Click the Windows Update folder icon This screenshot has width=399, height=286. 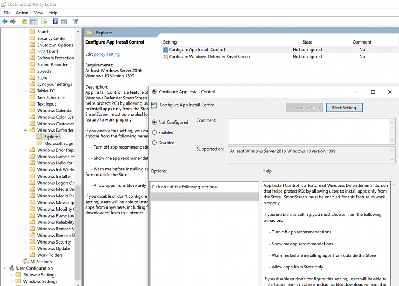(32, 248)
